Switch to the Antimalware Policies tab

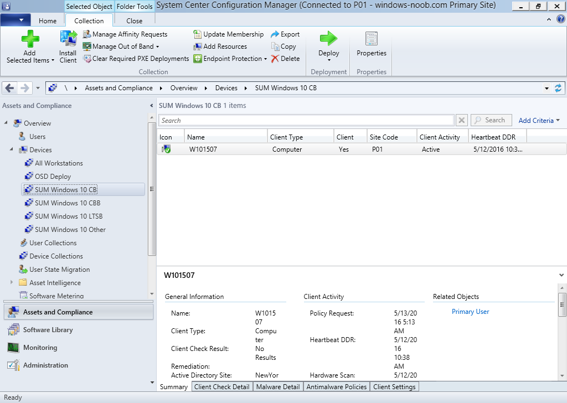(336, 387)
